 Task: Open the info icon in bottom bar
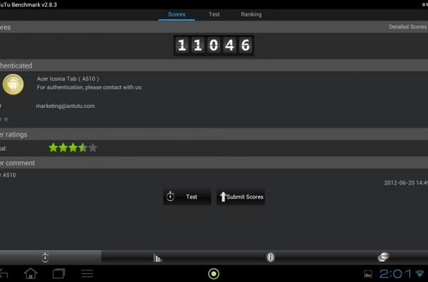tap(271, 257)
